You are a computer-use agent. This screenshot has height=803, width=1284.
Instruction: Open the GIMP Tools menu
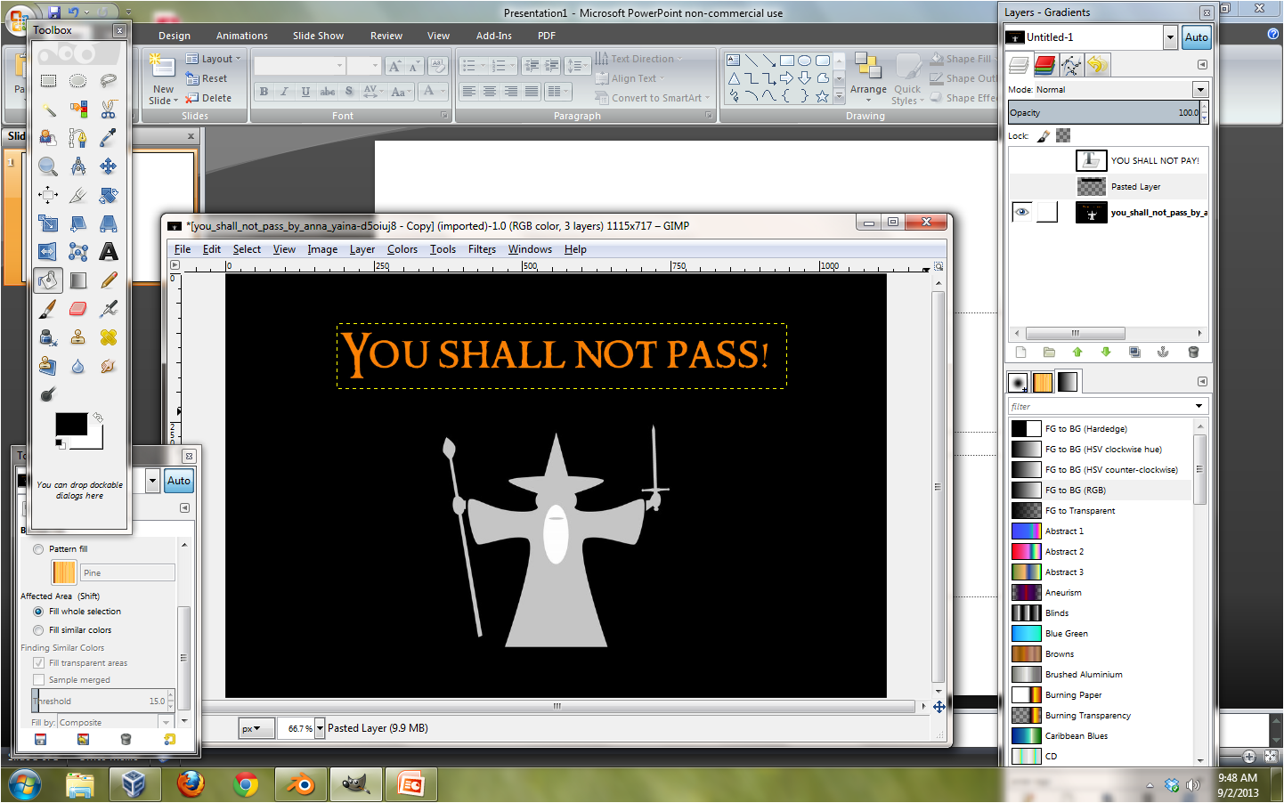point(443,249)
